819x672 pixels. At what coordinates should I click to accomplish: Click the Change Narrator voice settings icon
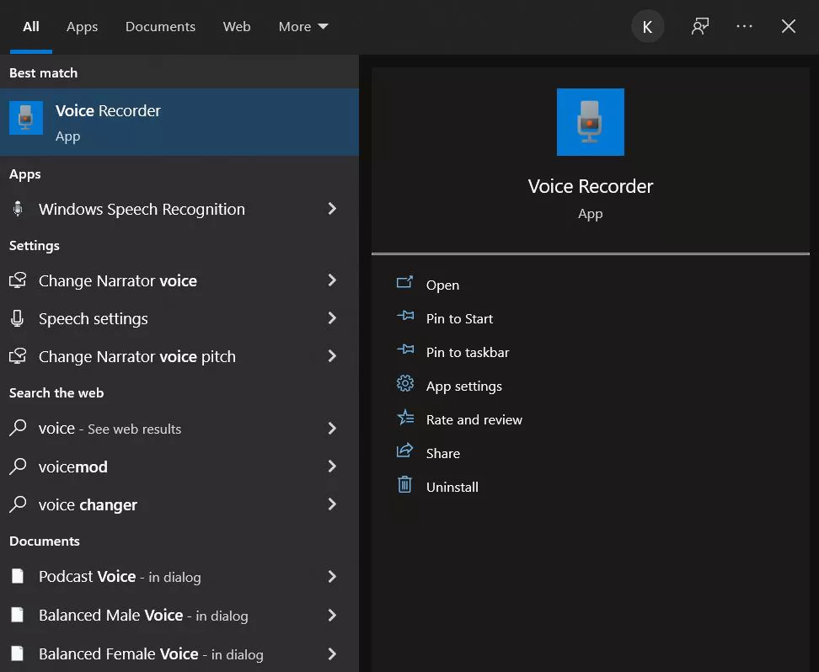[18, 280]
